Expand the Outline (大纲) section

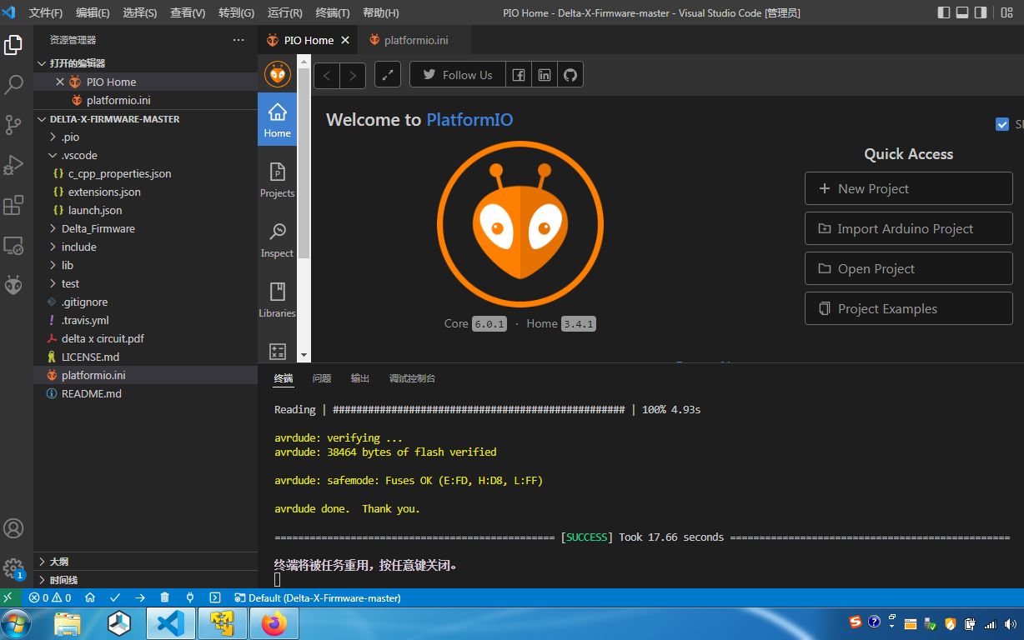point(145,562)
